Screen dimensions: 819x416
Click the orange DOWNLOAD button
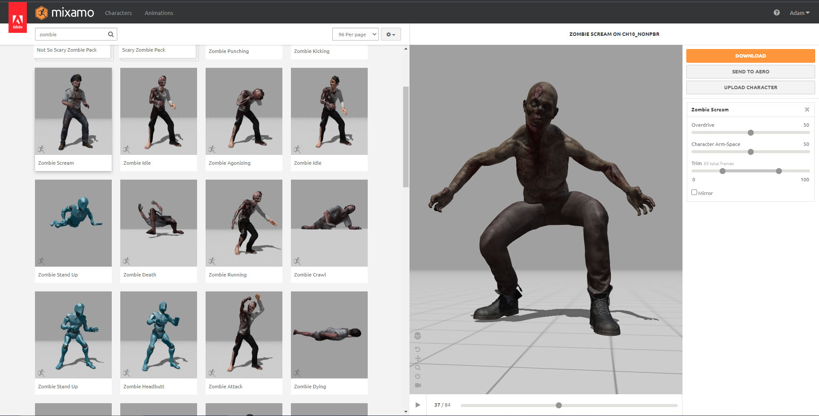coord(750,55)
